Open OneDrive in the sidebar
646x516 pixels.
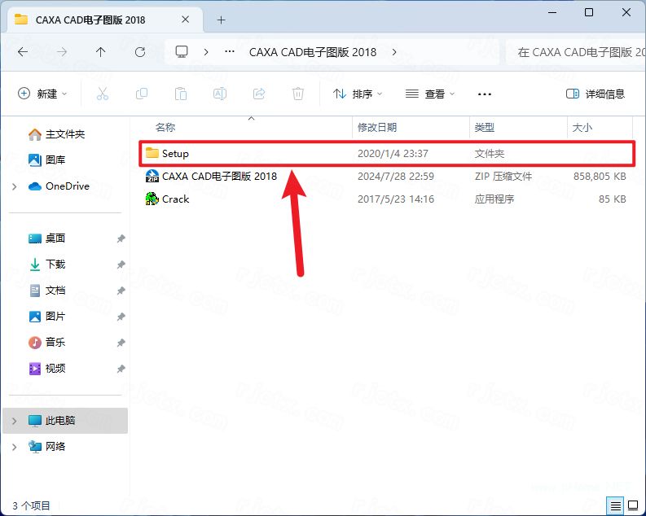point(59,186)
